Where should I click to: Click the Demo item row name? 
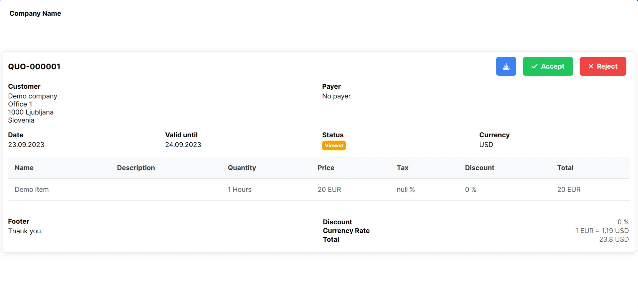pos(32,189)
